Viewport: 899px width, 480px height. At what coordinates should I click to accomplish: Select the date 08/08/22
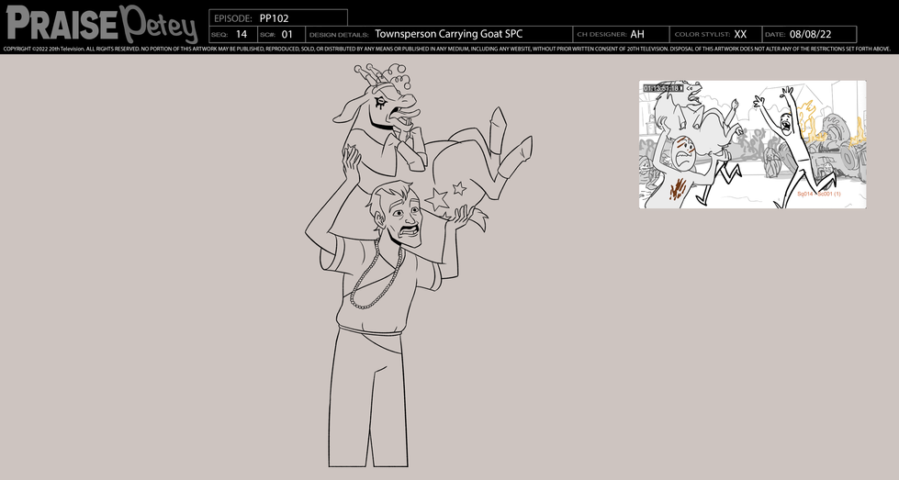pos(810,34)
